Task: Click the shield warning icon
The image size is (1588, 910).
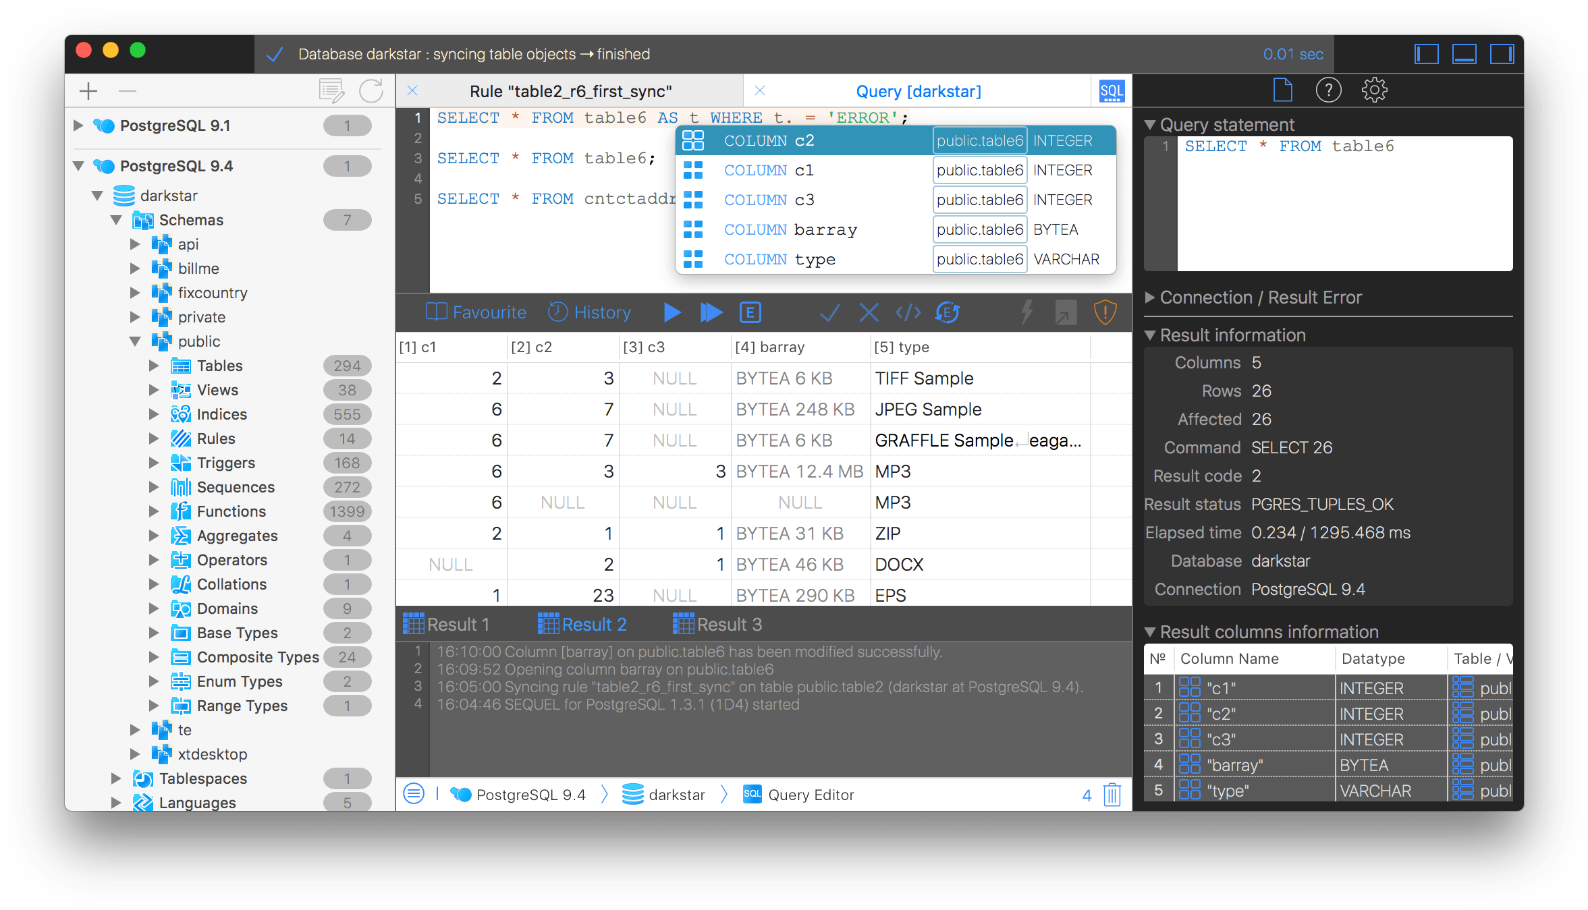Action: coord(1104,312)
